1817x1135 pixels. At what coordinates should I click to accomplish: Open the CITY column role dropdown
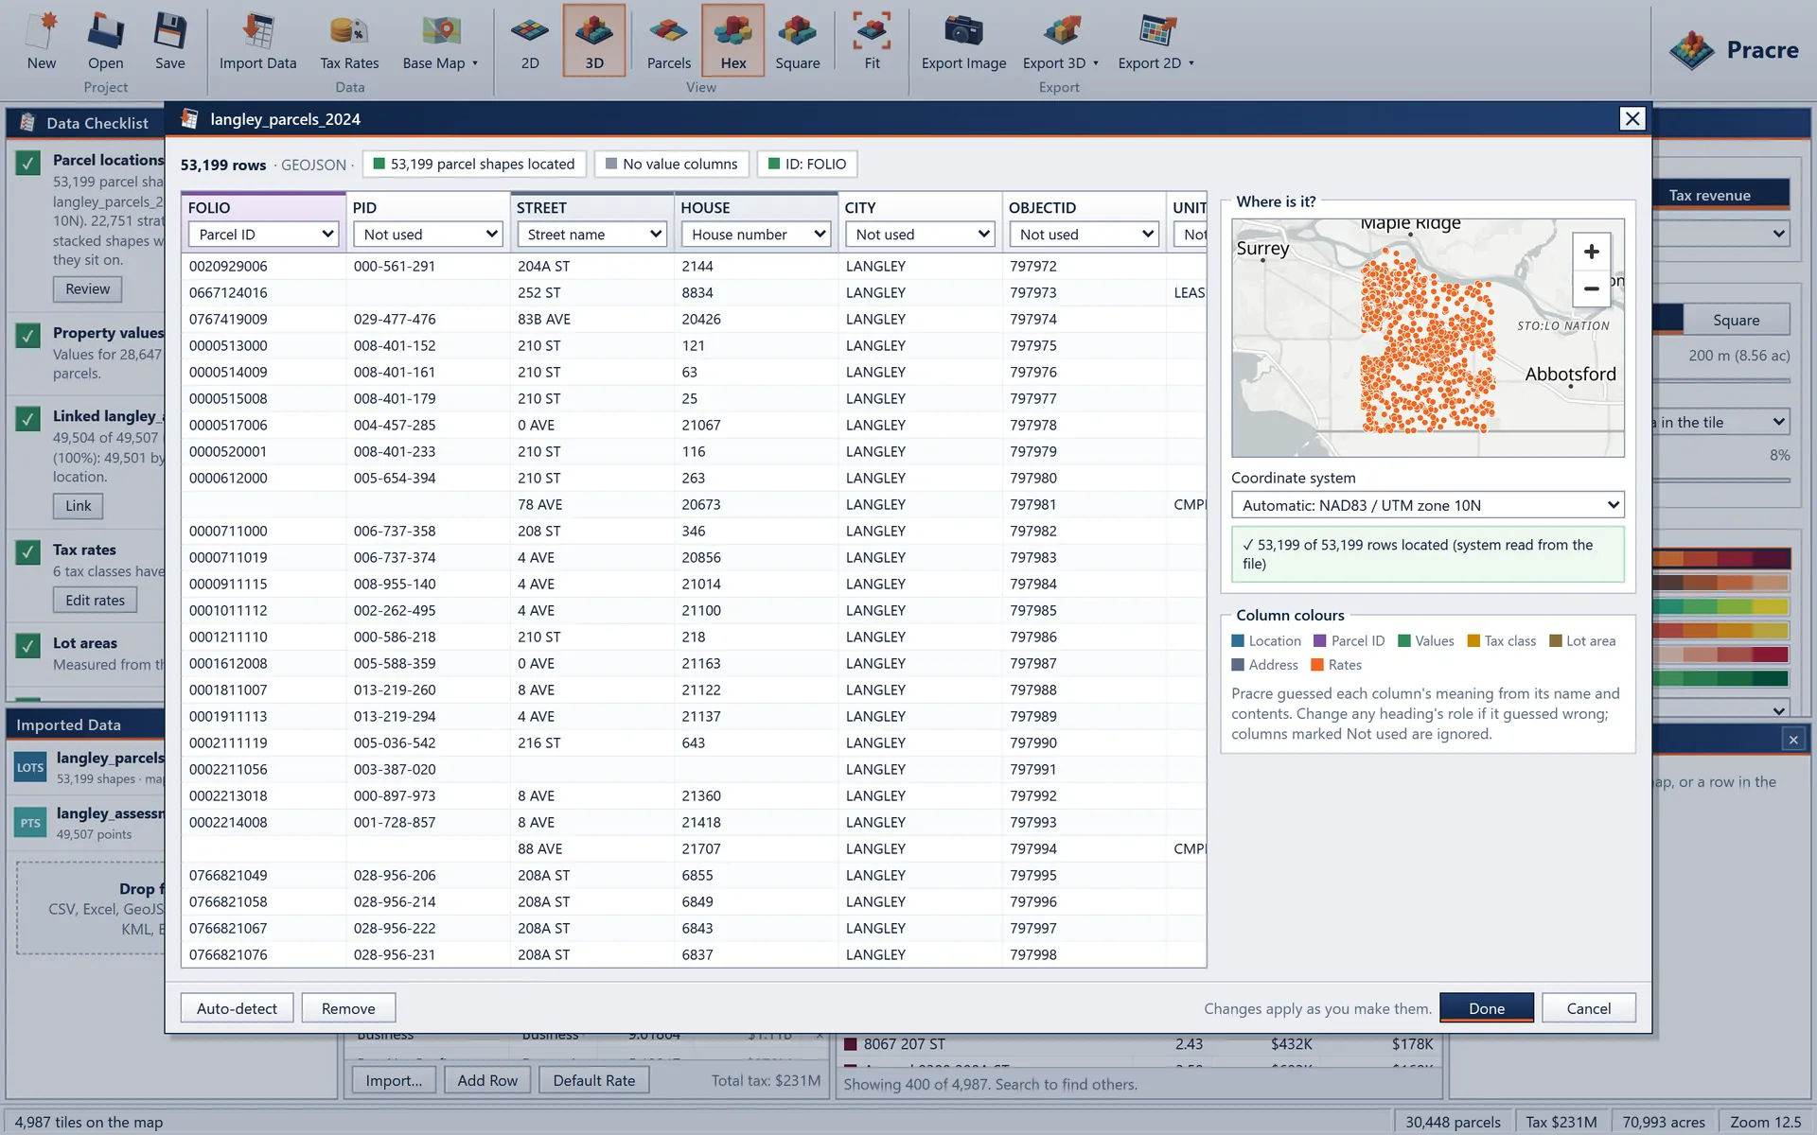pos(920,235)
